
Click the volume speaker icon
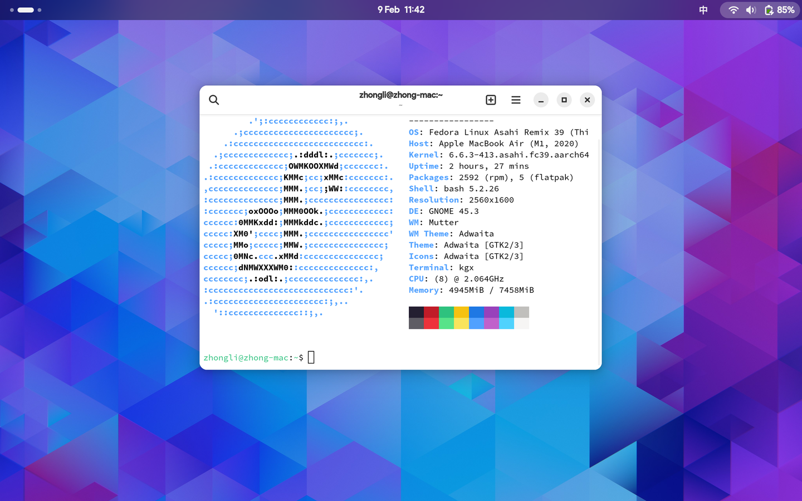tap(751, 10)
